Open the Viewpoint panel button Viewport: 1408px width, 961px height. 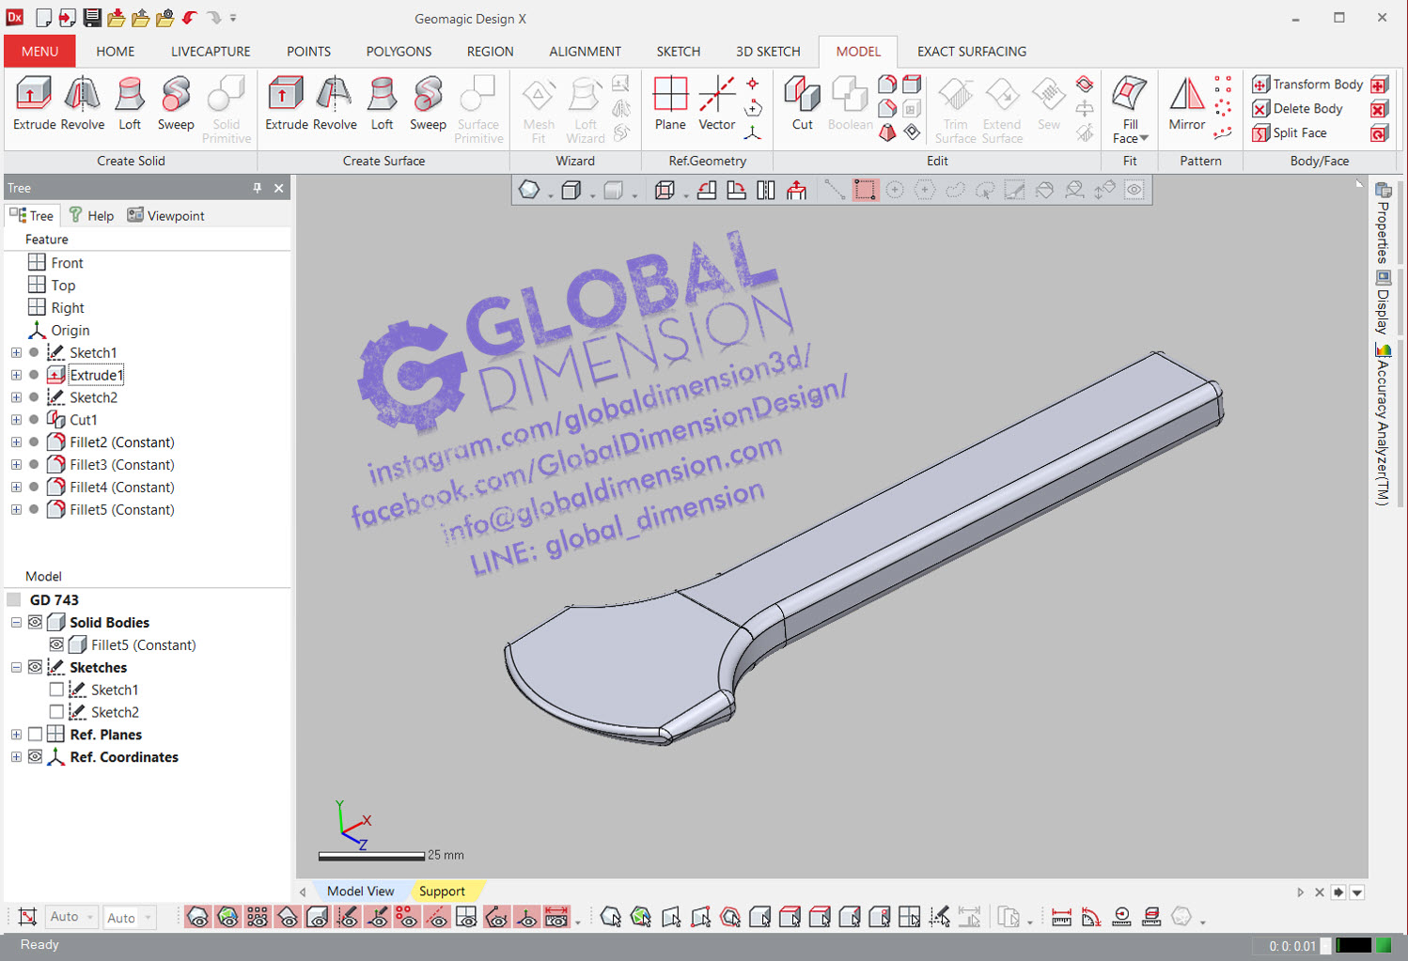click(165, 215)
